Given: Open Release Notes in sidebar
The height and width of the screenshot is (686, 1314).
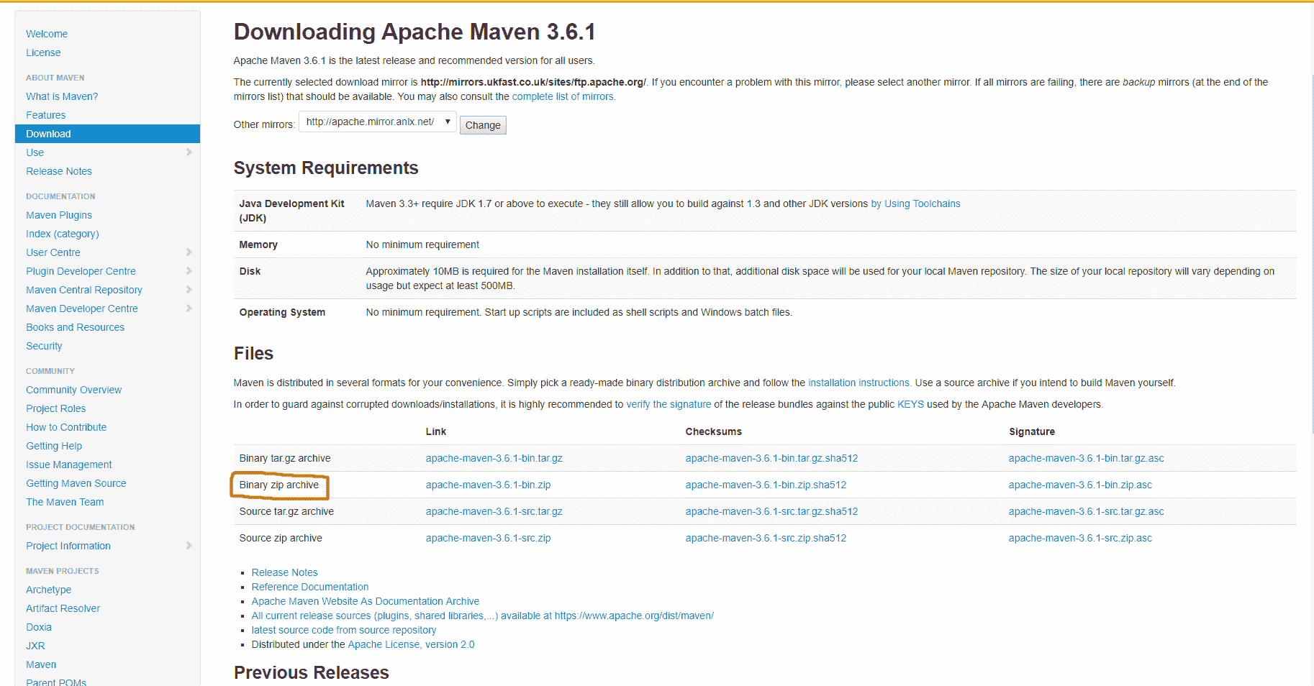Looking at the screenshot, I should 59,171.
